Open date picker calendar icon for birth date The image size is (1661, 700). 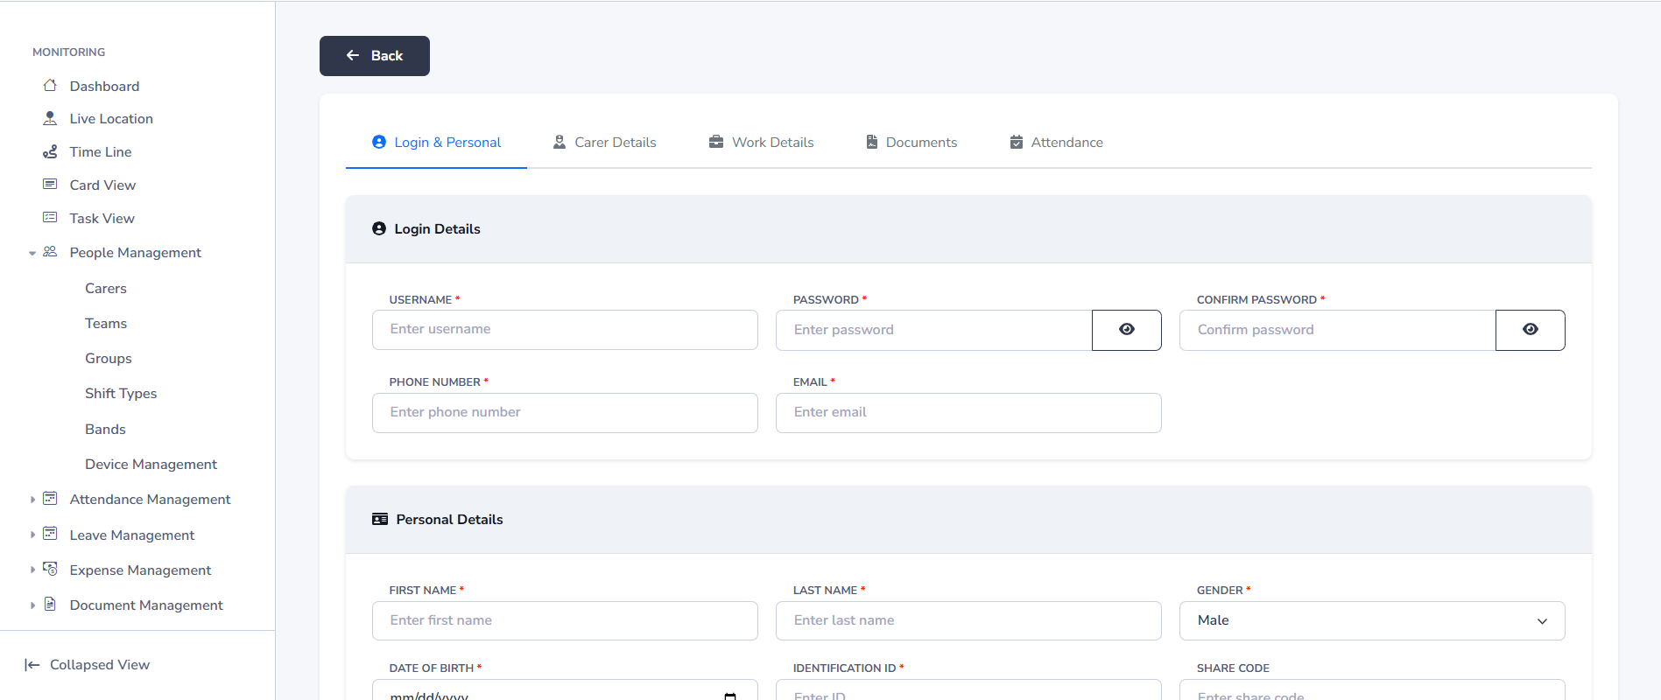pyautogui.click(x=729, y=695)
